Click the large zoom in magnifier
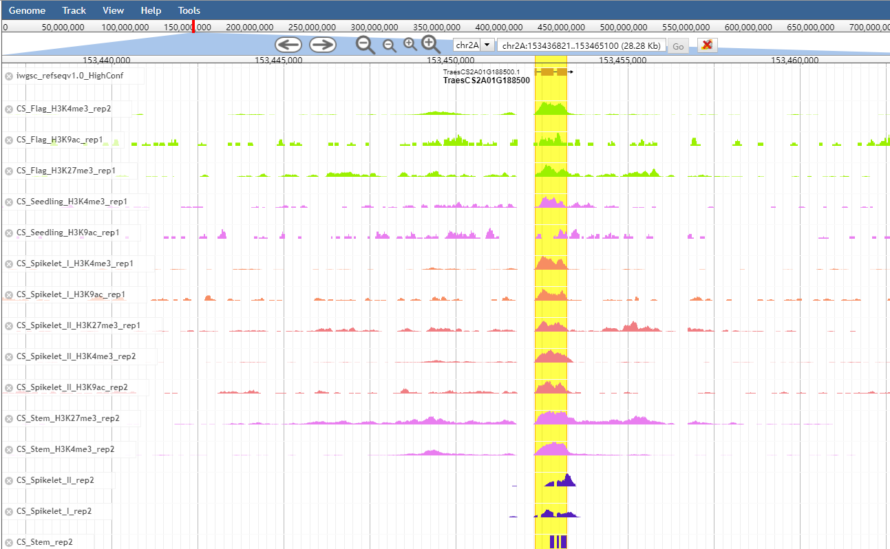 pos(431,45)
